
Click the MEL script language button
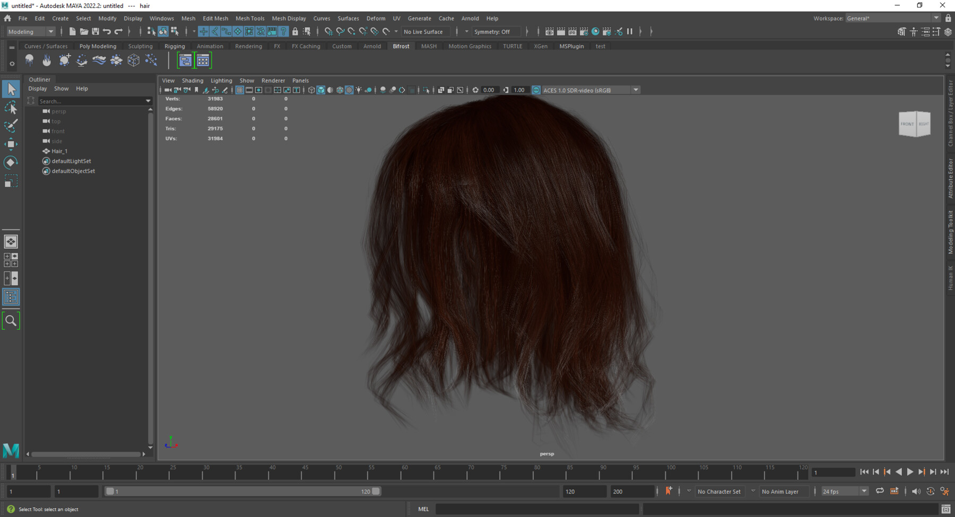pyautogui.click(x=423, y=509)
